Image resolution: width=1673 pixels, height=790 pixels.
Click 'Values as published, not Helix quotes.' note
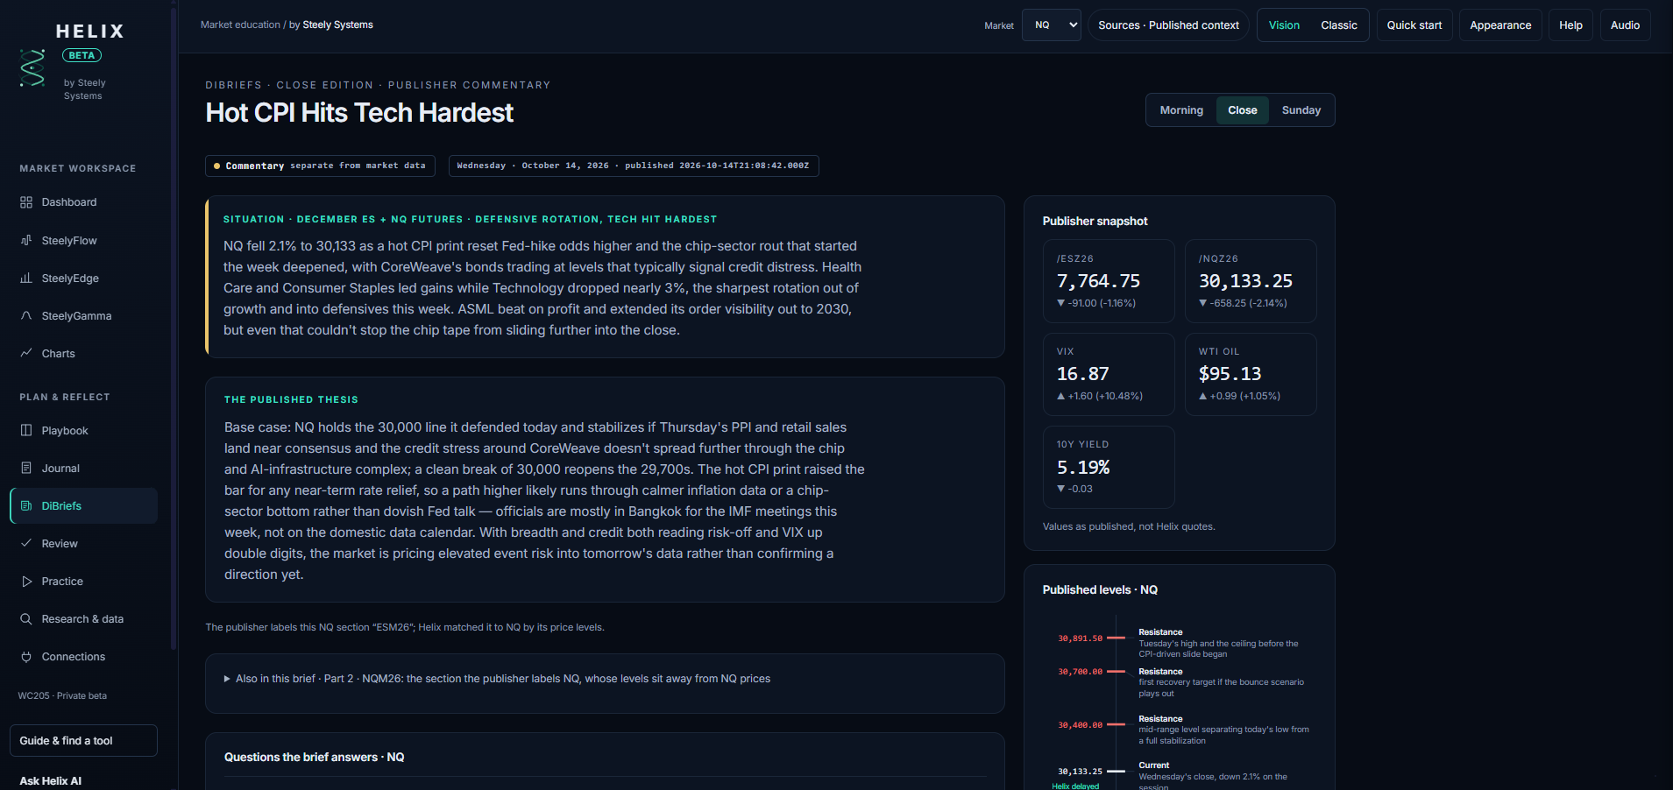1129,526
